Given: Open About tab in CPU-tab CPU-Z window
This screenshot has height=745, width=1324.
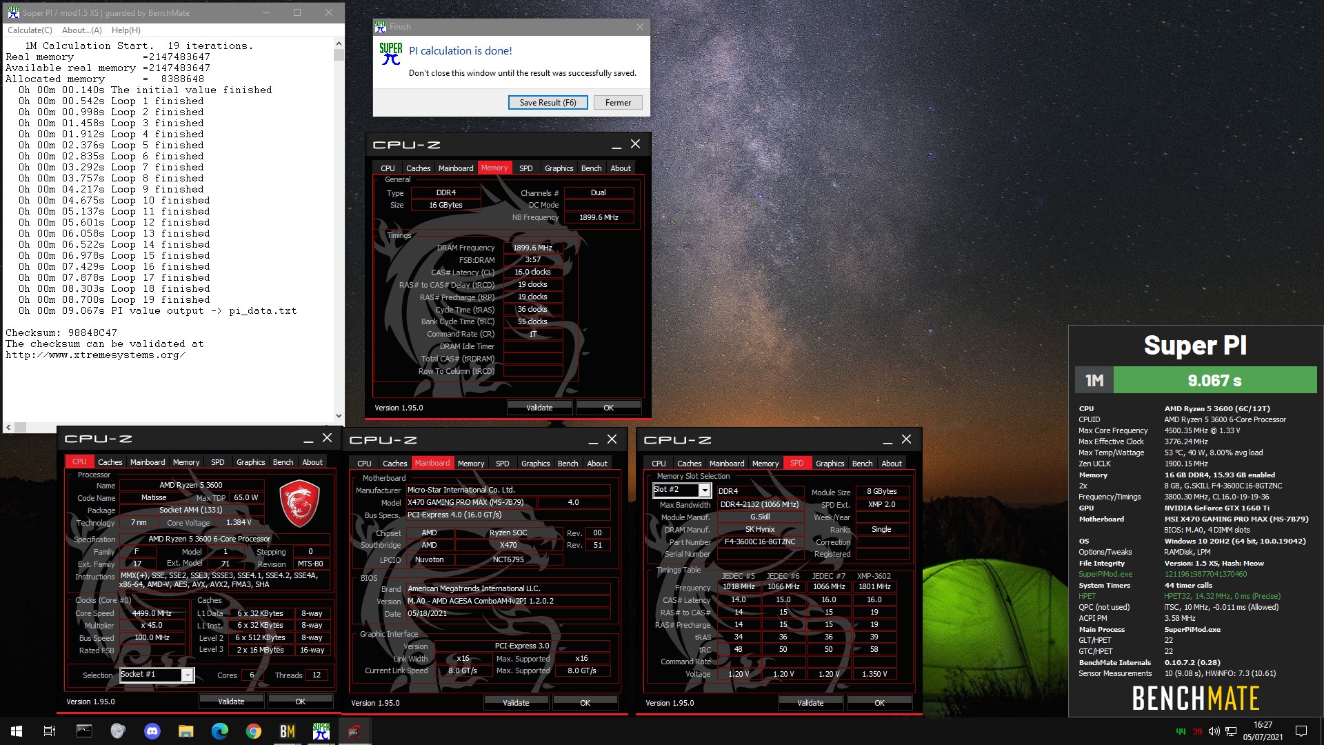Looking at the screenshot, I should point(312,462).
